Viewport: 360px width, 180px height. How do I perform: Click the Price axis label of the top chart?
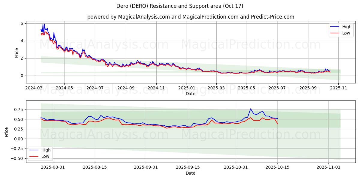[16, 52]
